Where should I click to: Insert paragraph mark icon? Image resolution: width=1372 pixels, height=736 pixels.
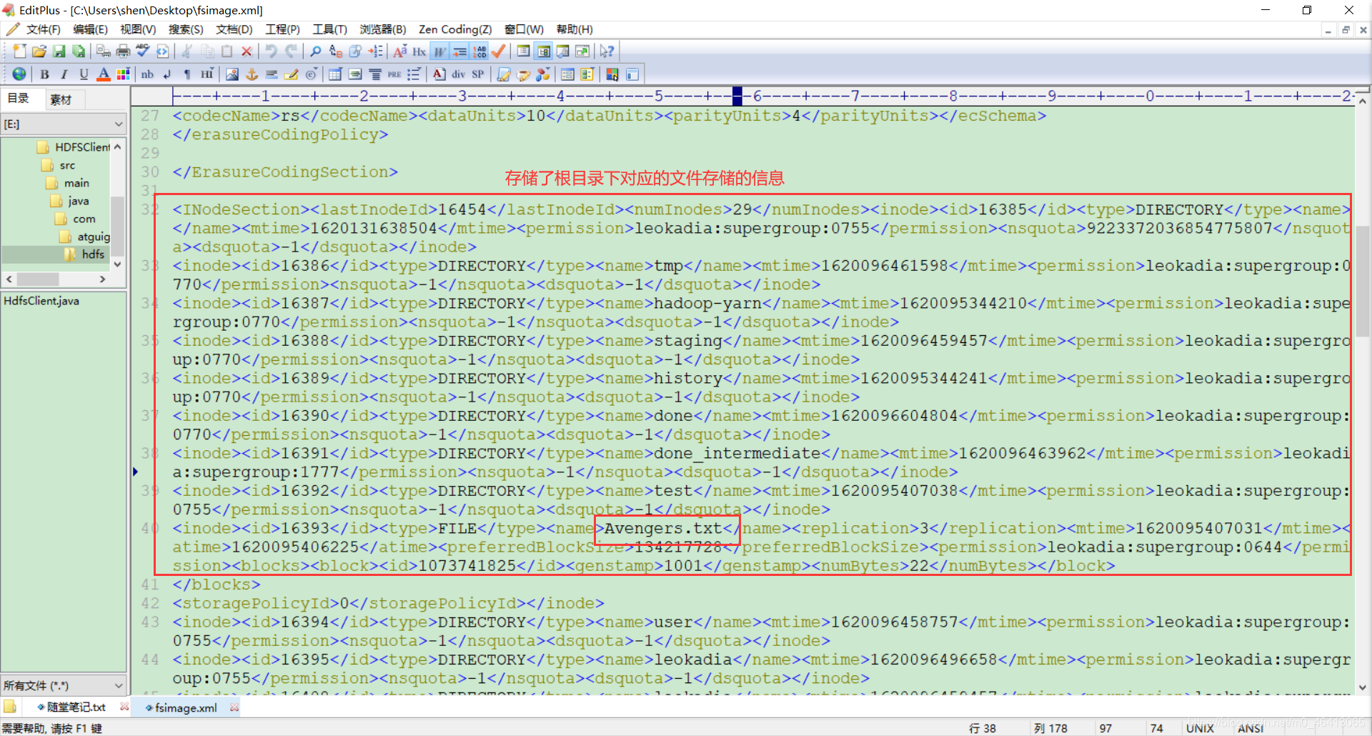click(187, 74)
